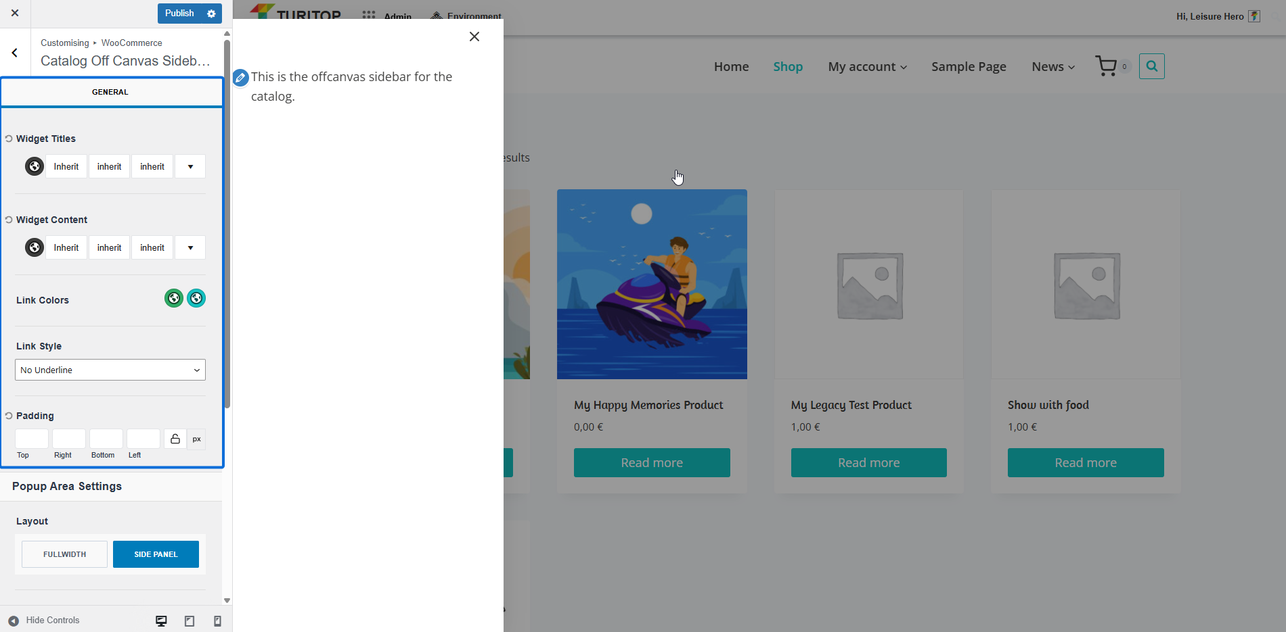Screen dimensions: 1286x632
Task: Expand Widget Content typography options arrow
Action: pyautogui.click(x=190, y=247)
